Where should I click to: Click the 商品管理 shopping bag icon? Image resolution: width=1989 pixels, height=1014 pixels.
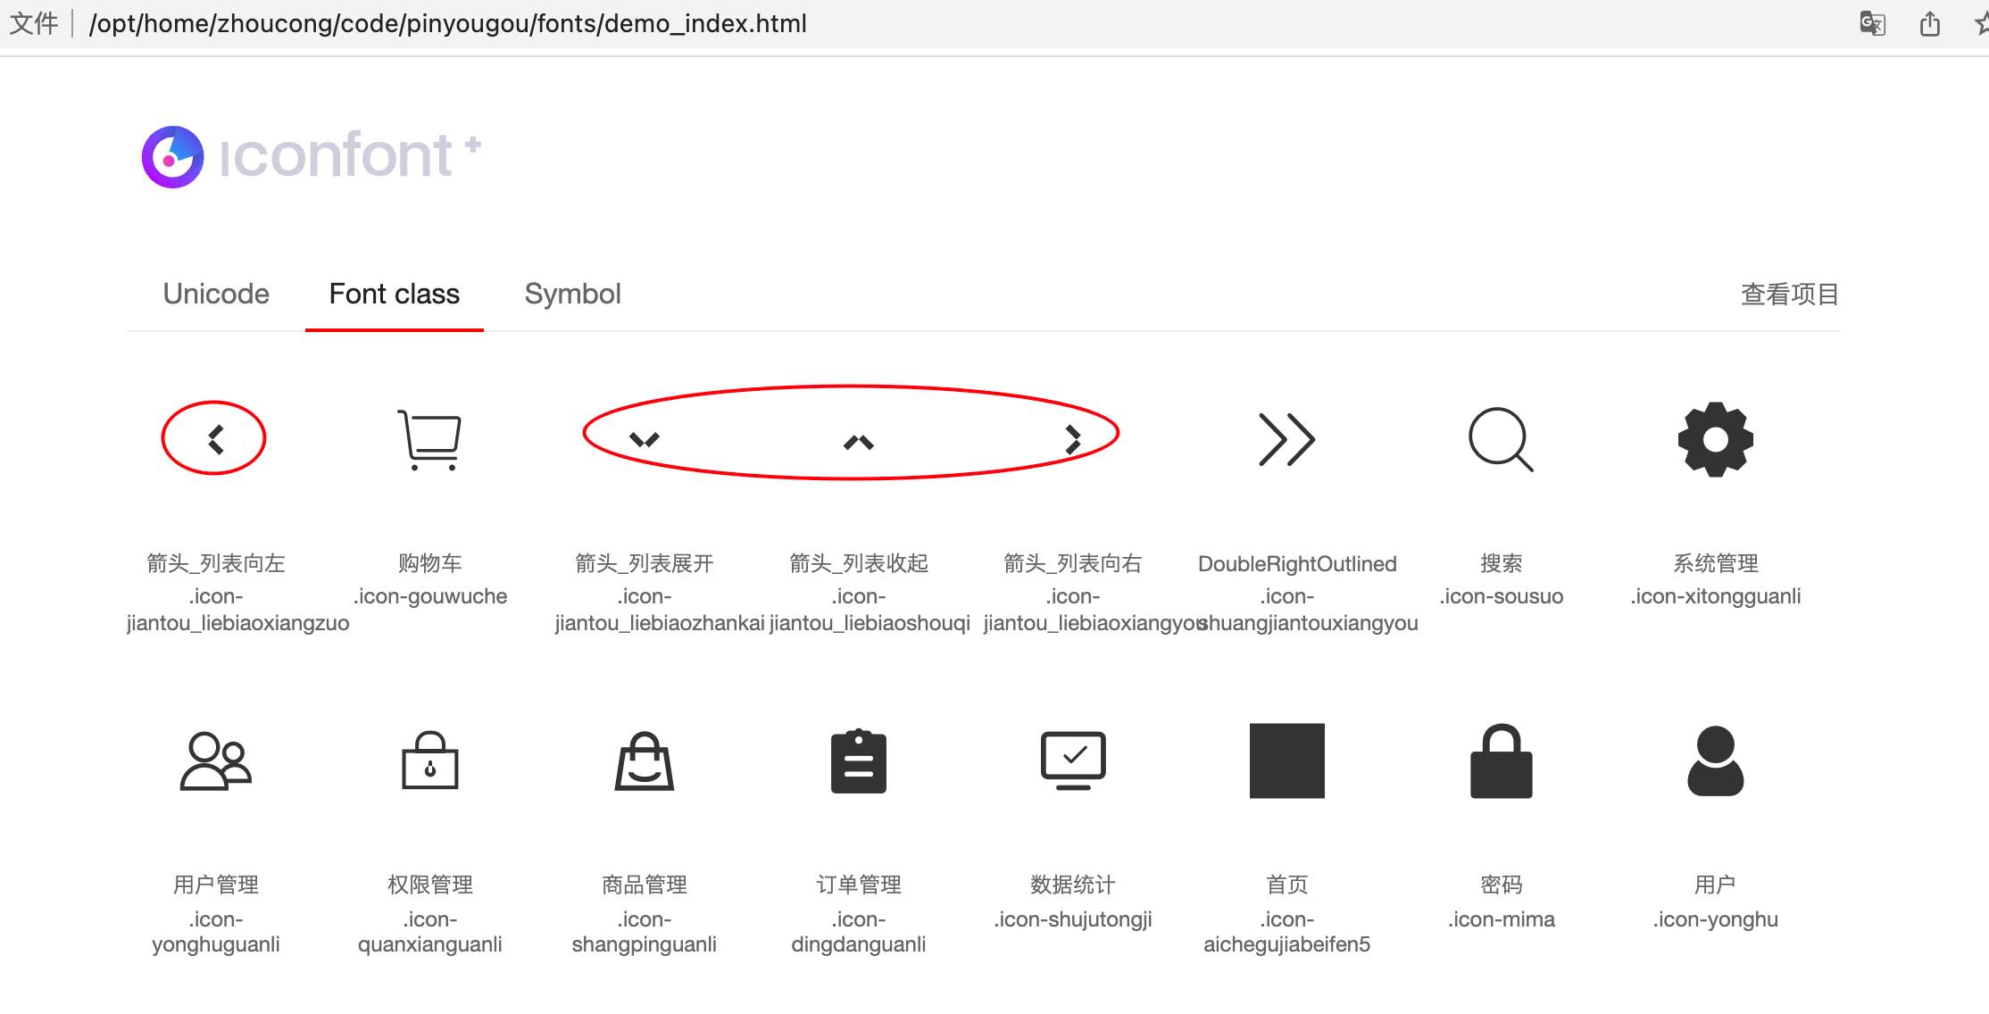pyautogui.click(x=645, y=760)
